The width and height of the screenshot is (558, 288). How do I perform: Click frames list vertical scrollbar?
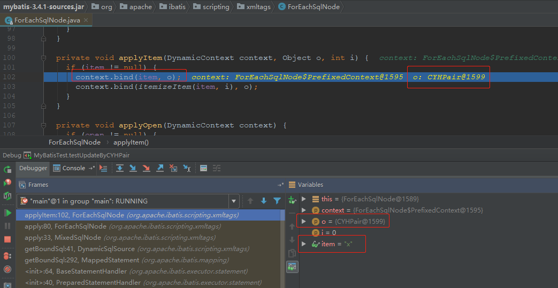click(283, 249)
